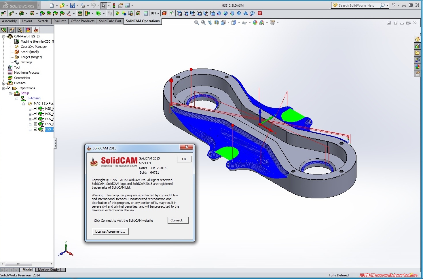Click the Section View icon

click(217, 22)
